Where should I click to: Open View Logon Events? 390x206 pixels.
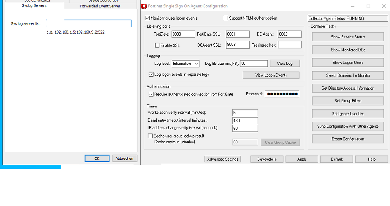[271, 75]
